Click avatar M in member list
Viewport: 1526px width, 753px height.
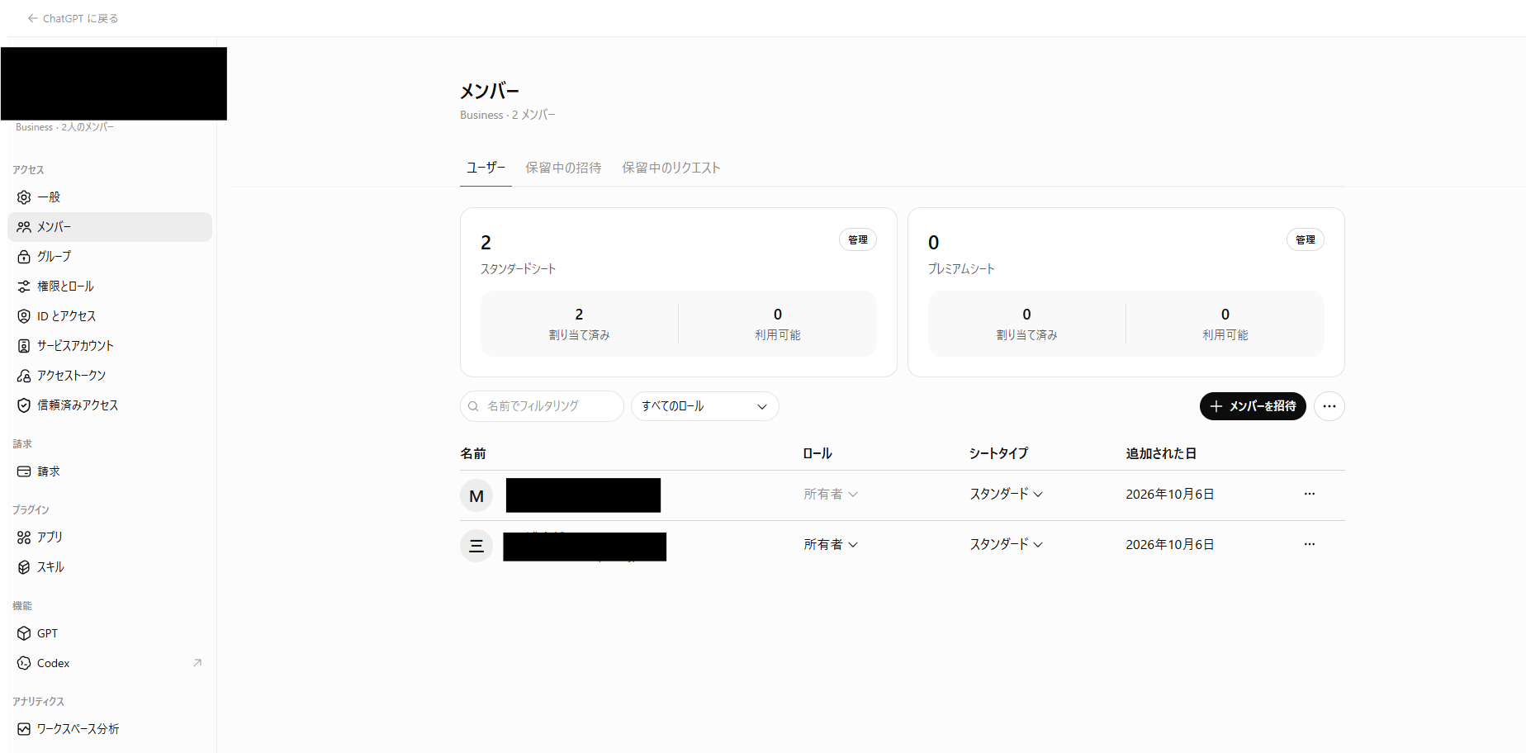click(476, 495)
